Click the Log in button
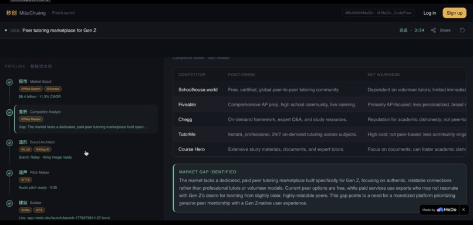Image resolution: width=473 pixels, height=225 pixels. [430, 13]
